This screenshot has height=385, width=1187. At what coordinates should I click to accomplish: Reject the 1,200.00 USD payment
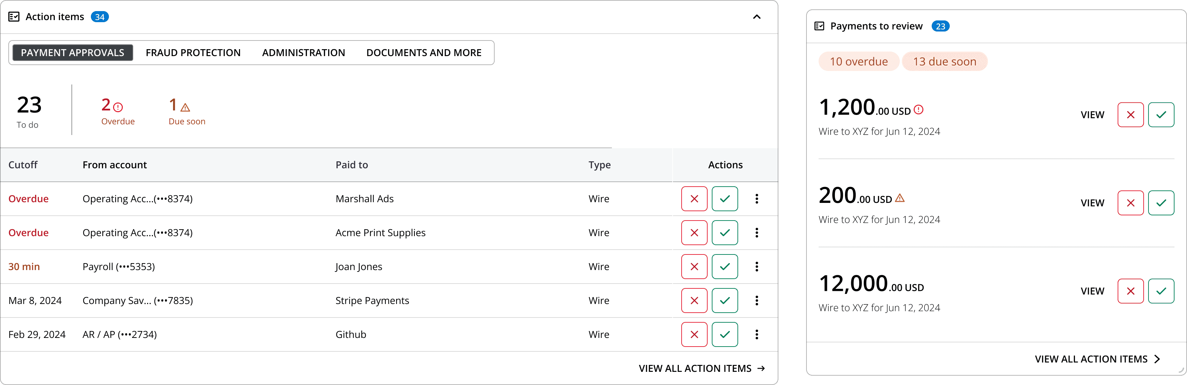pos(1130,115)
